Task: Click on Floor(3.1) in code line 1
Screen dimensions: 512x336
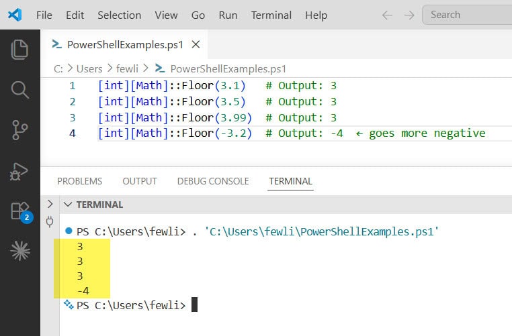Action: tap(213, 86)
